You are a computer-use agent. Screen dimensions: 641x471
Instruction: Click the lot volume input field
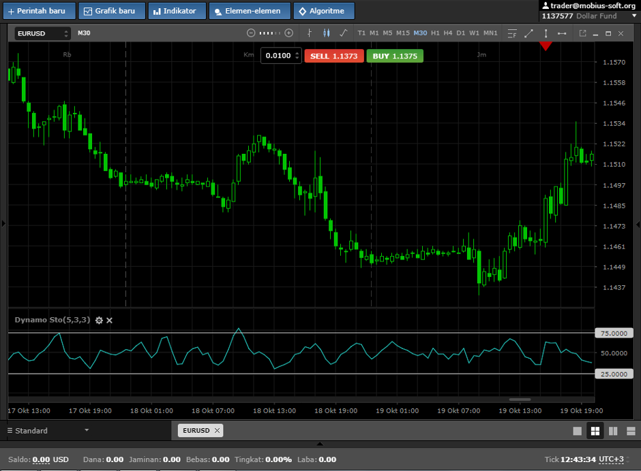coord(278,56)
